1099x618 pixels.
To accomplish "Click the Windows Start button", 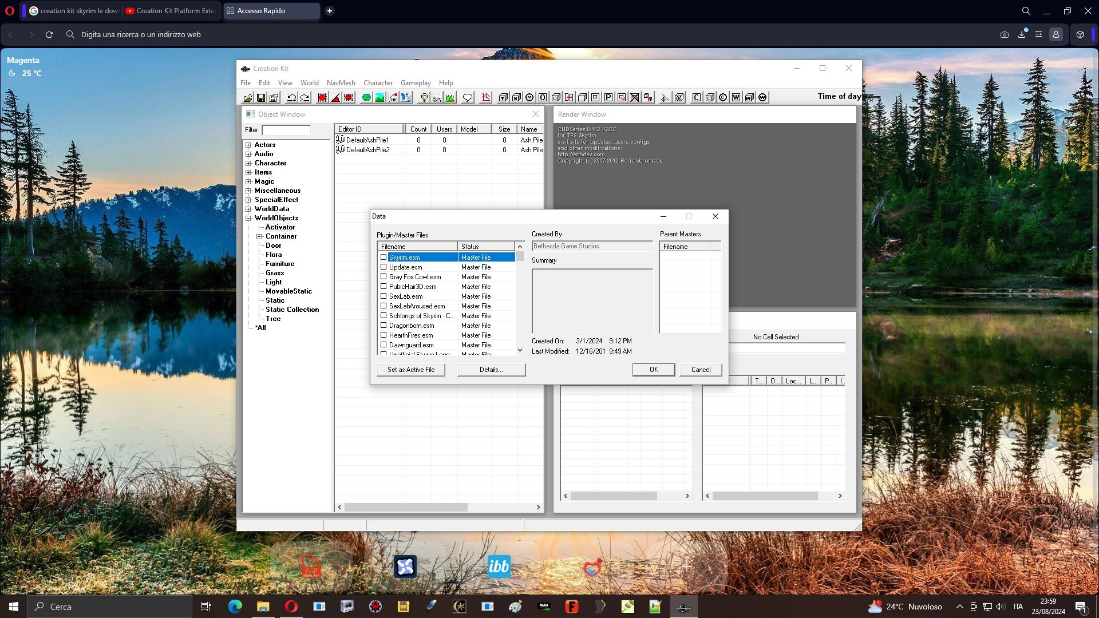I will [14, 607].
